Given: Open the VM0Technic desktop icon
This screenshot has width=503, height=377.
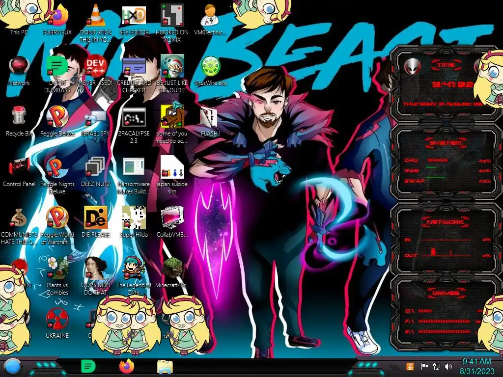Looking at the screenshot, I should (210, 19).
